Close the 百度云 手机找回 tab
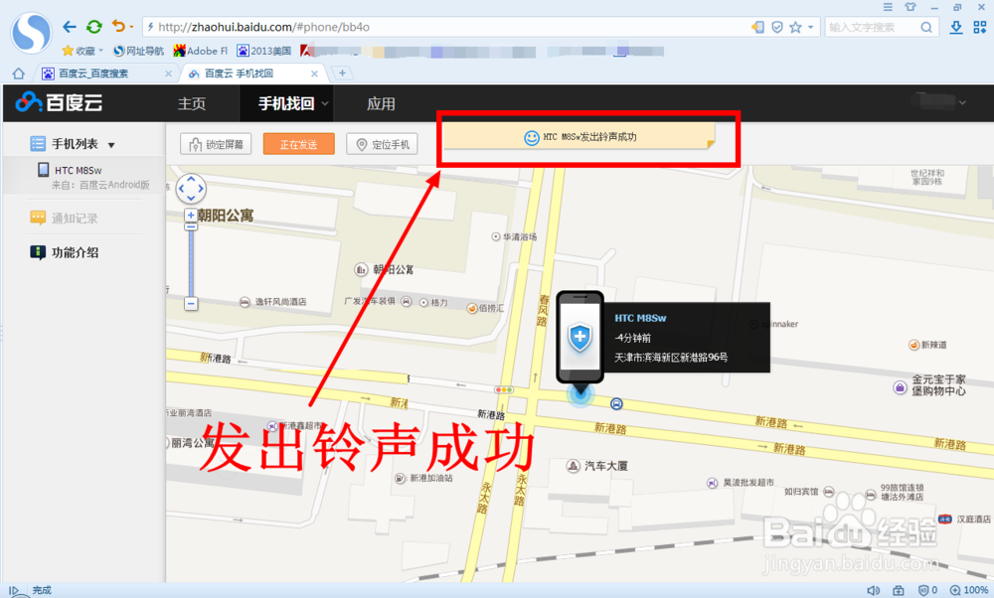 pyautogui.click(x=314, y=74)
